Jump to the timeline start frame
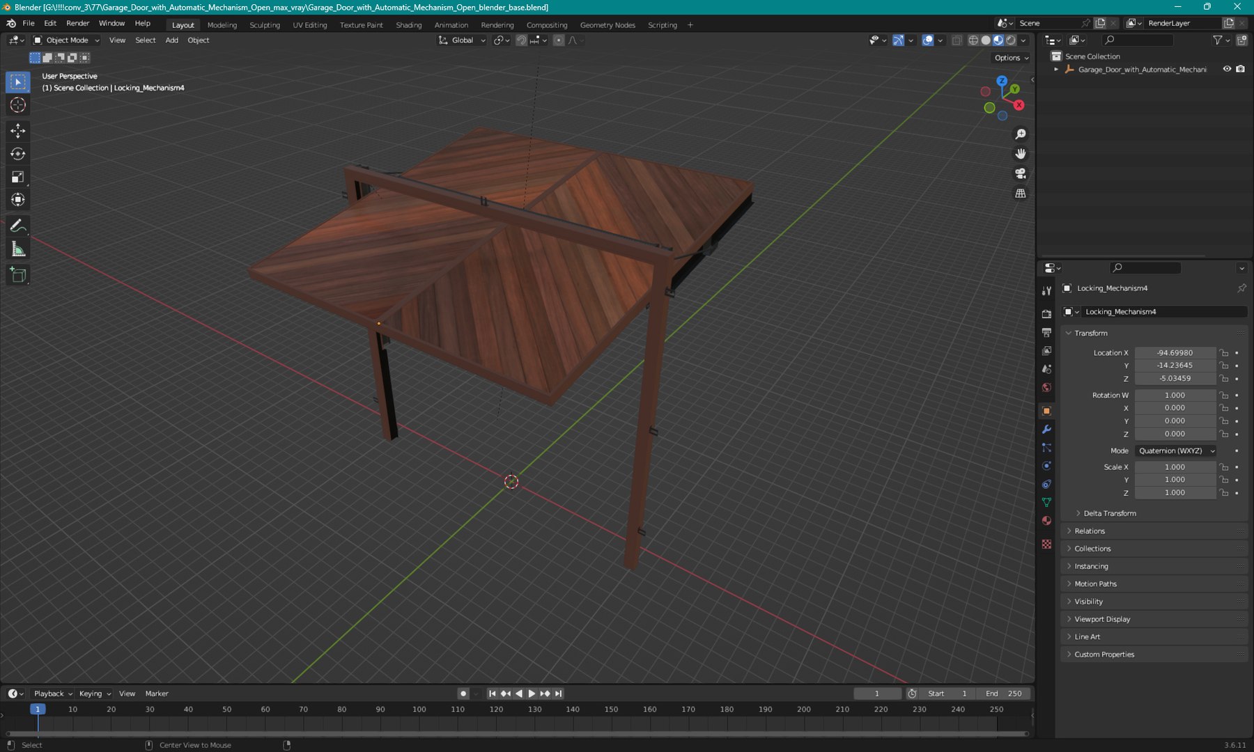The width and height of the screenshot is (1254, 752). pyautogui.click(x=493, y=694)
